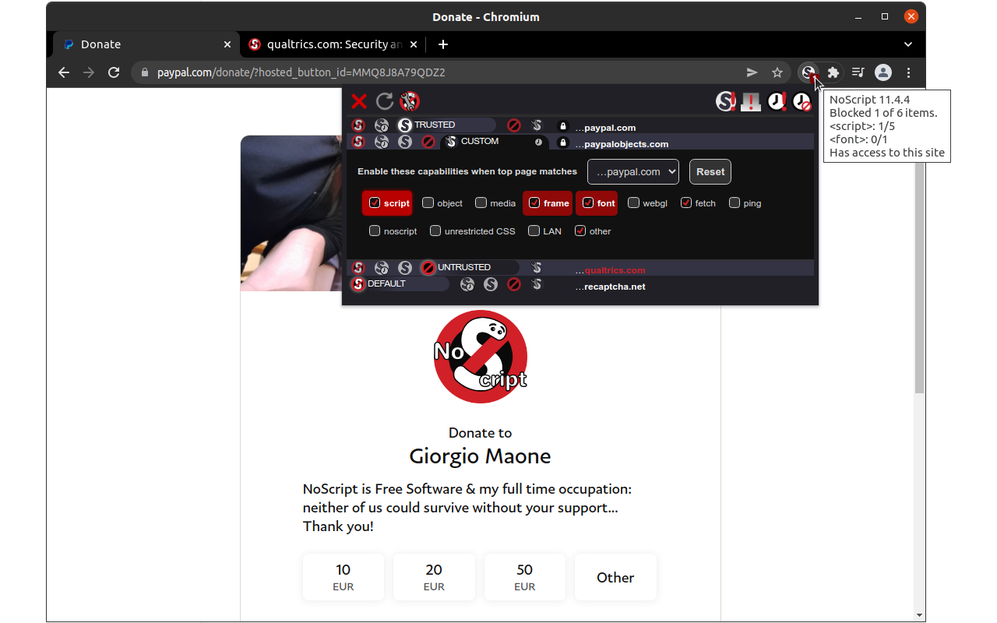The width and height of the screenshot is (997, 623).
Task: Set qualtrics.com to the Trusted preset
Action: coord(404,267)
